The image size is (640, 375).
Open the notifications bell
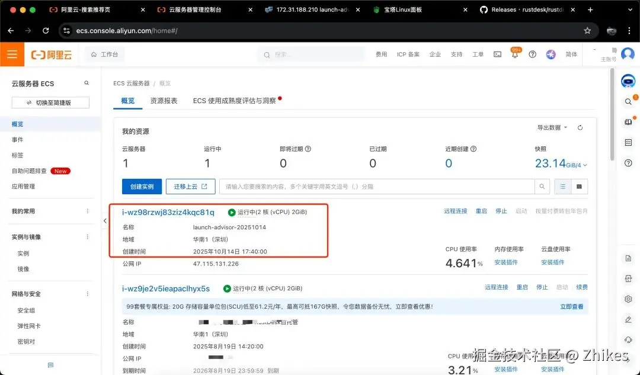pos(515,55)
